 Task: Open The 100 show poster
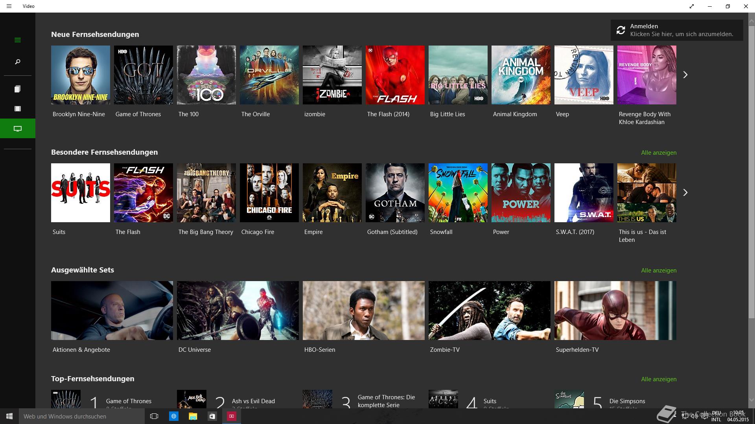(x=206, y=75)
